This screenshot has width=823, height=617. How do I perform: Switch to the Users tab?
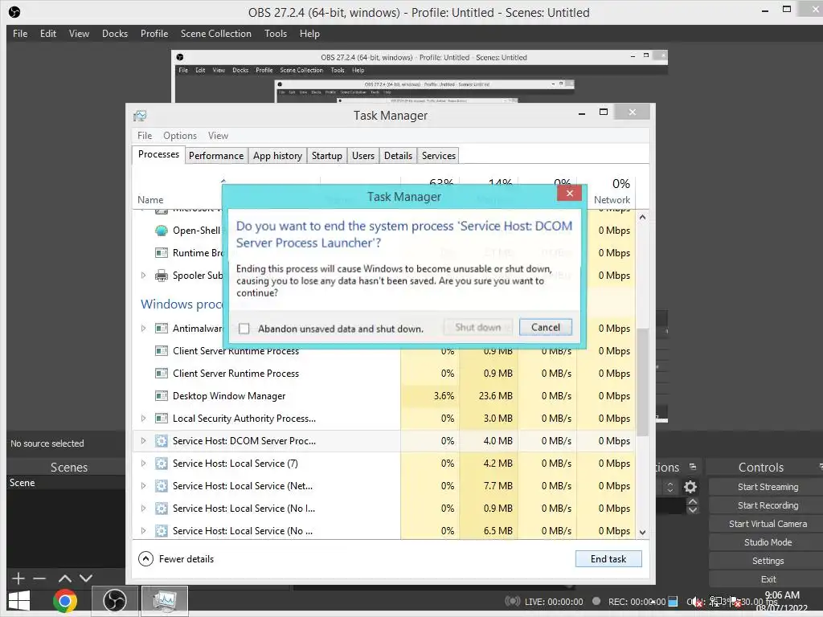pyautogui.click(x=363, y=156)
